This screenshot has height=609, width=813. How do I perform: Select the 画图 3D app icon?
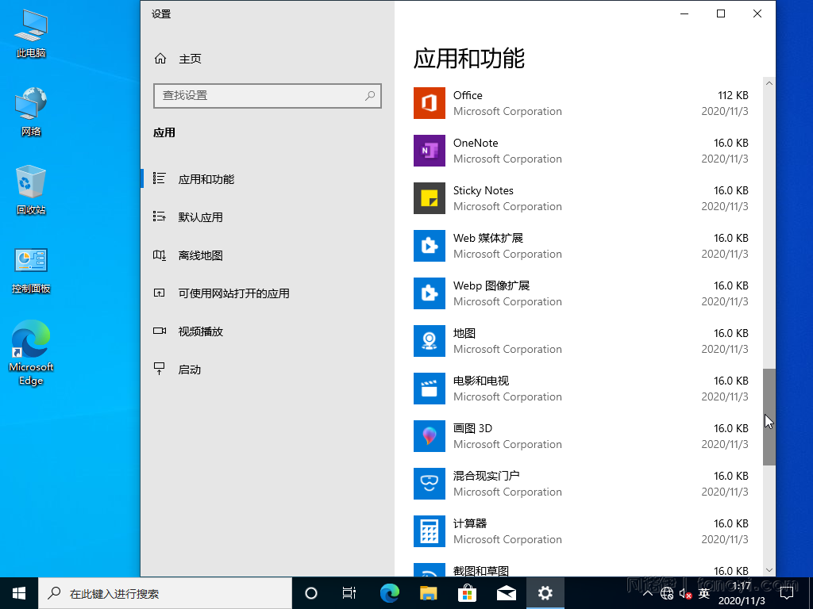point(430,436)
